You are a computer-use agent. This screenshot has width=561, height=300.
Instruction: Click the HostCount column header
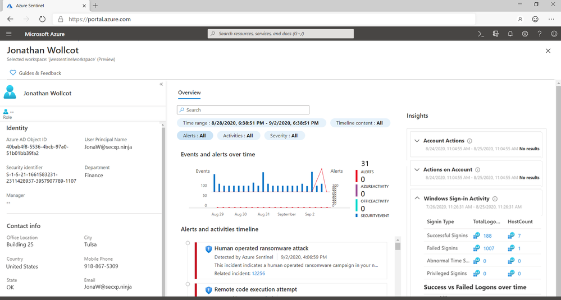520,221
